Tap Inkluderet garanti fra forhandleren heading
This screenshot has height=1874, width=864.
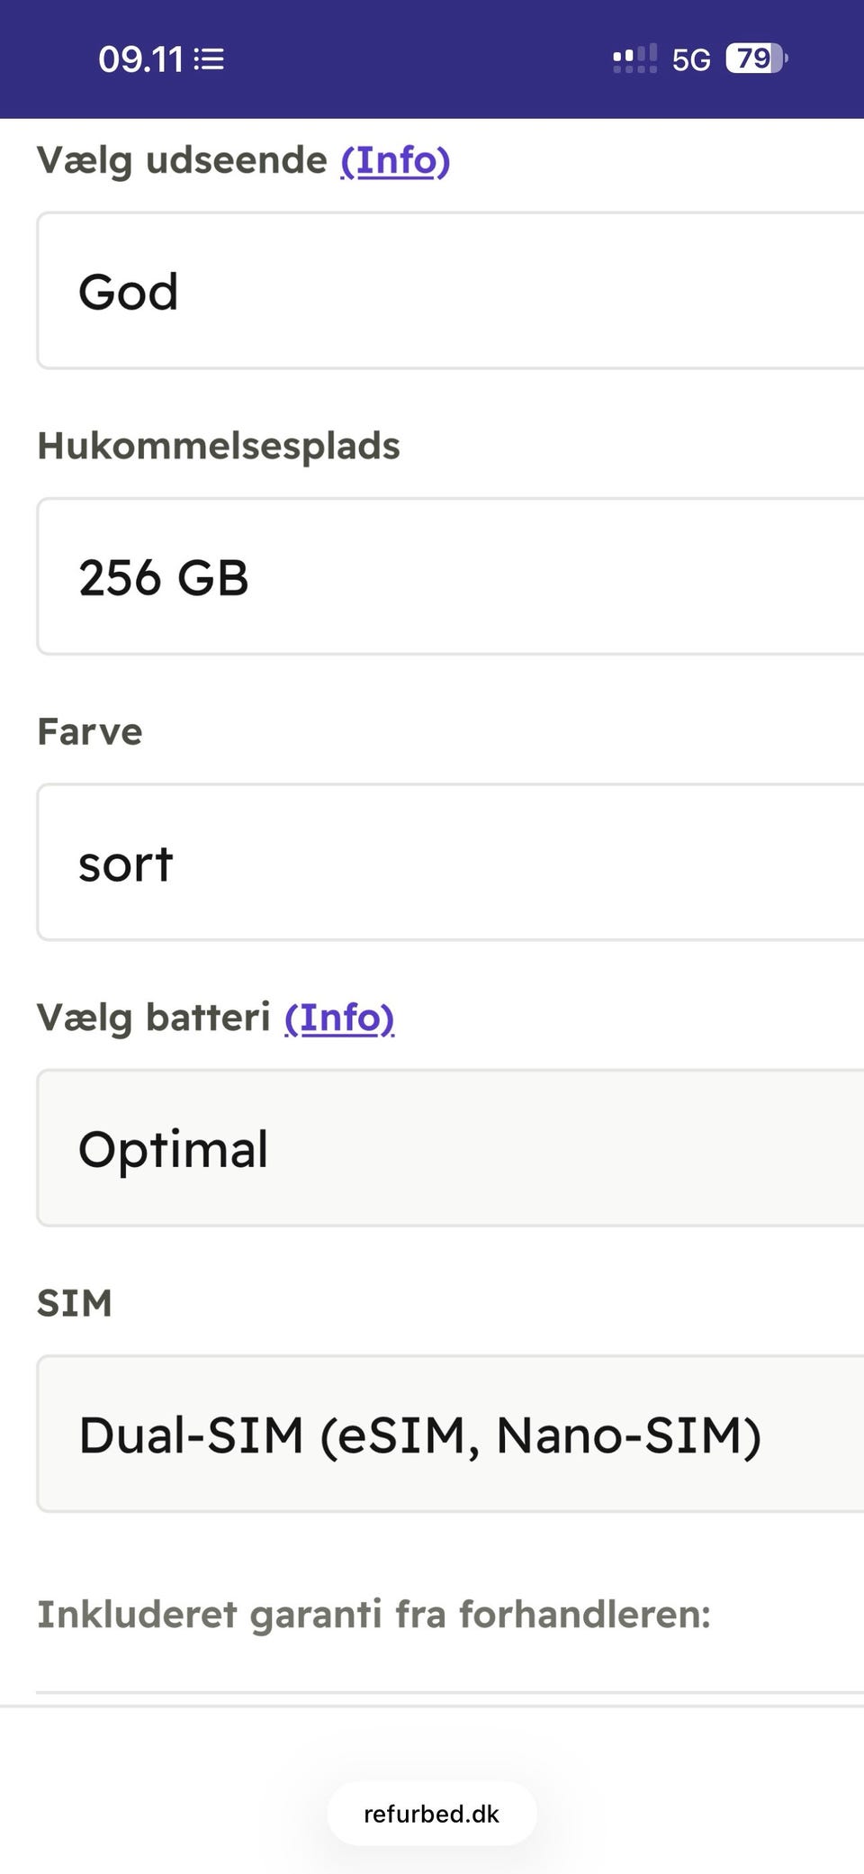click(x=373, y=1614)
